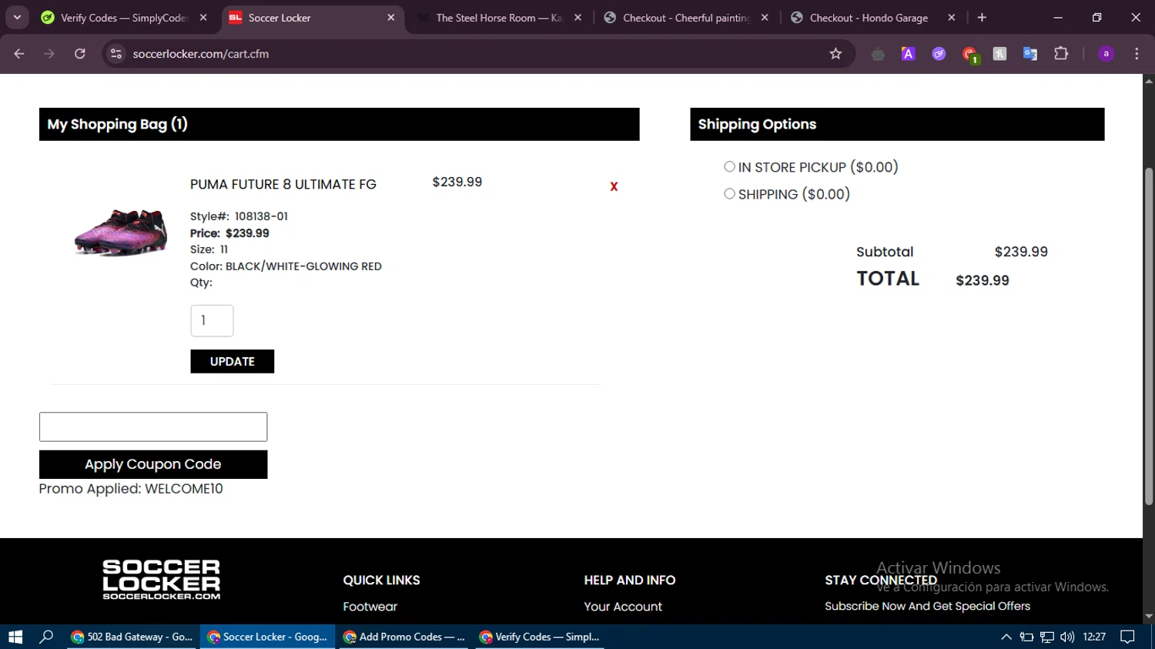This screenshot has width=1155, height=649.
Task: Click the purple 'A' extension icon
Action: coord(909,54)
